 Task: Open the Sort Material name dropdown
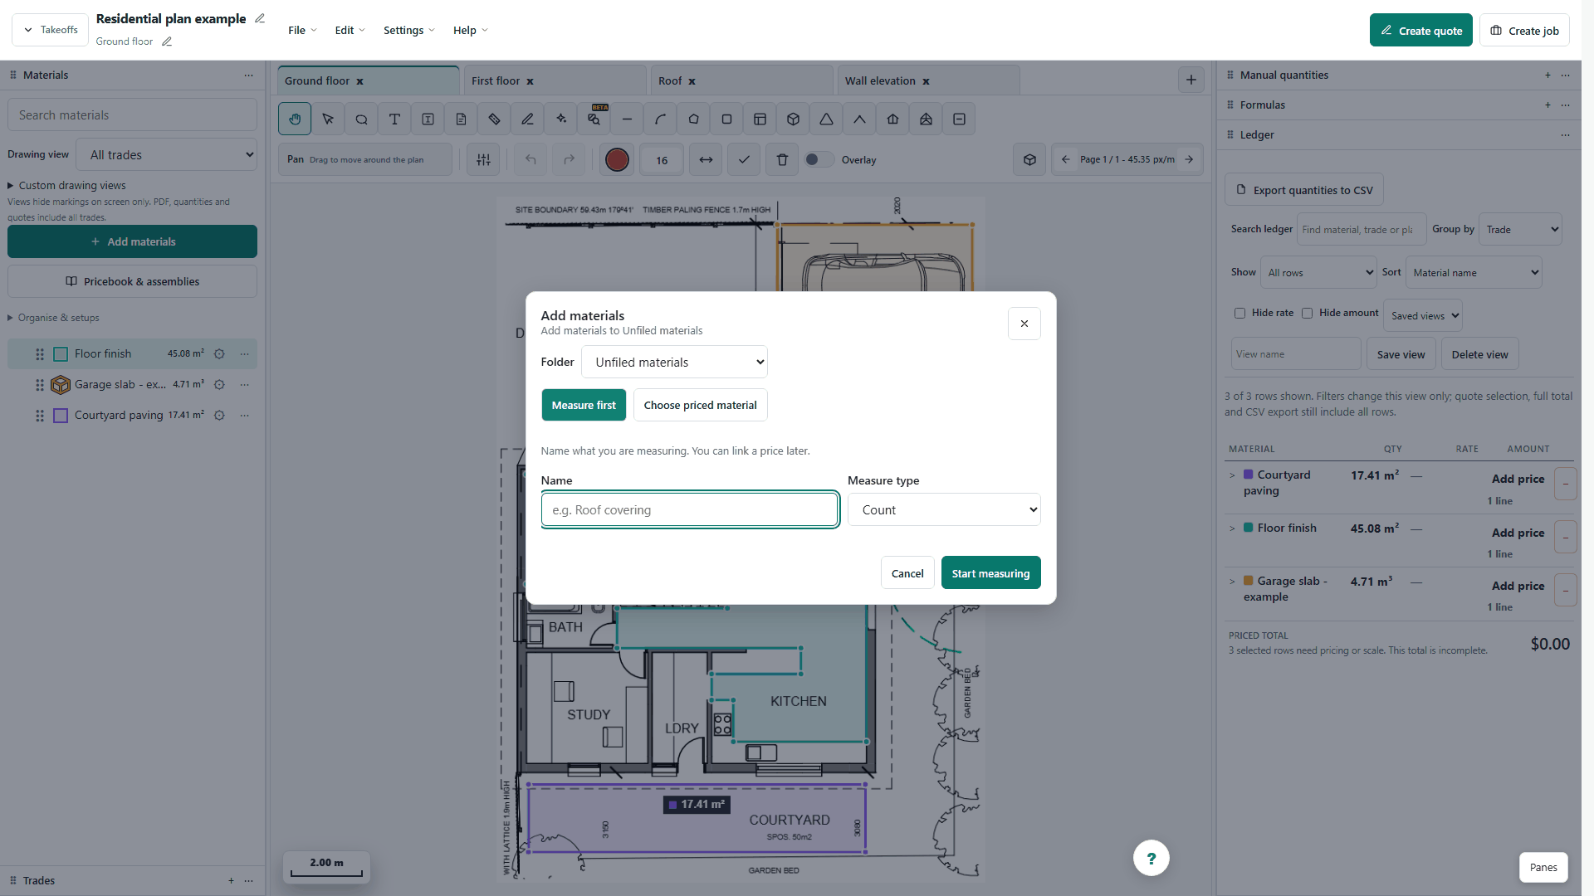[1474, 273]
